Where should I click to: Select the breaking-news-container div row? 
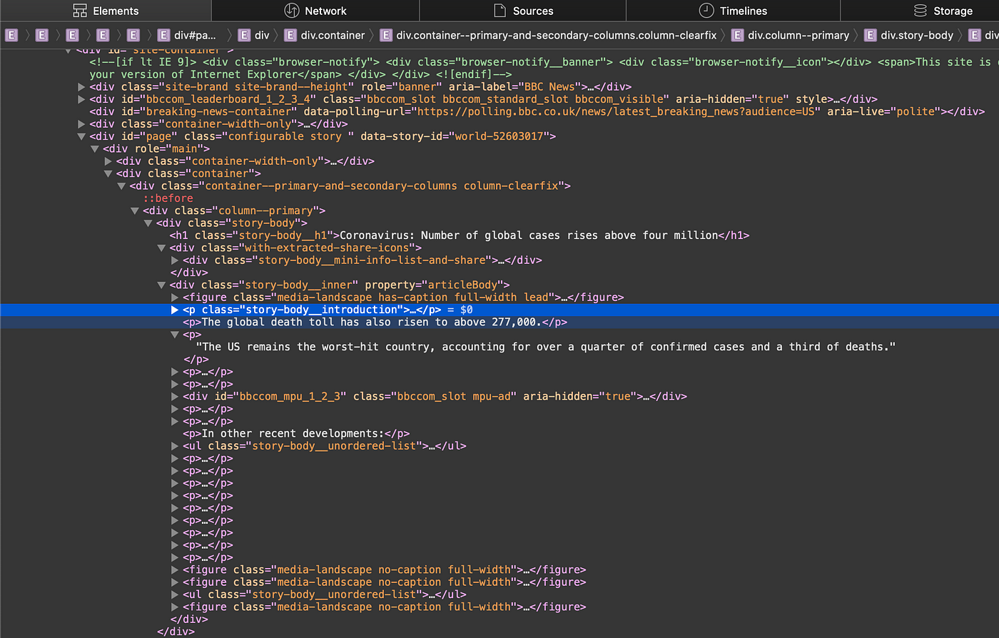(x=537, y=111)
